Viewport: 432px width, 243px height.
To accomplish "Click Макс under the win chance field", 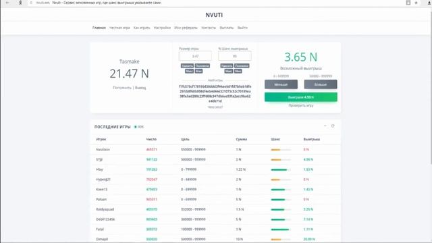I will coord(229,71).
